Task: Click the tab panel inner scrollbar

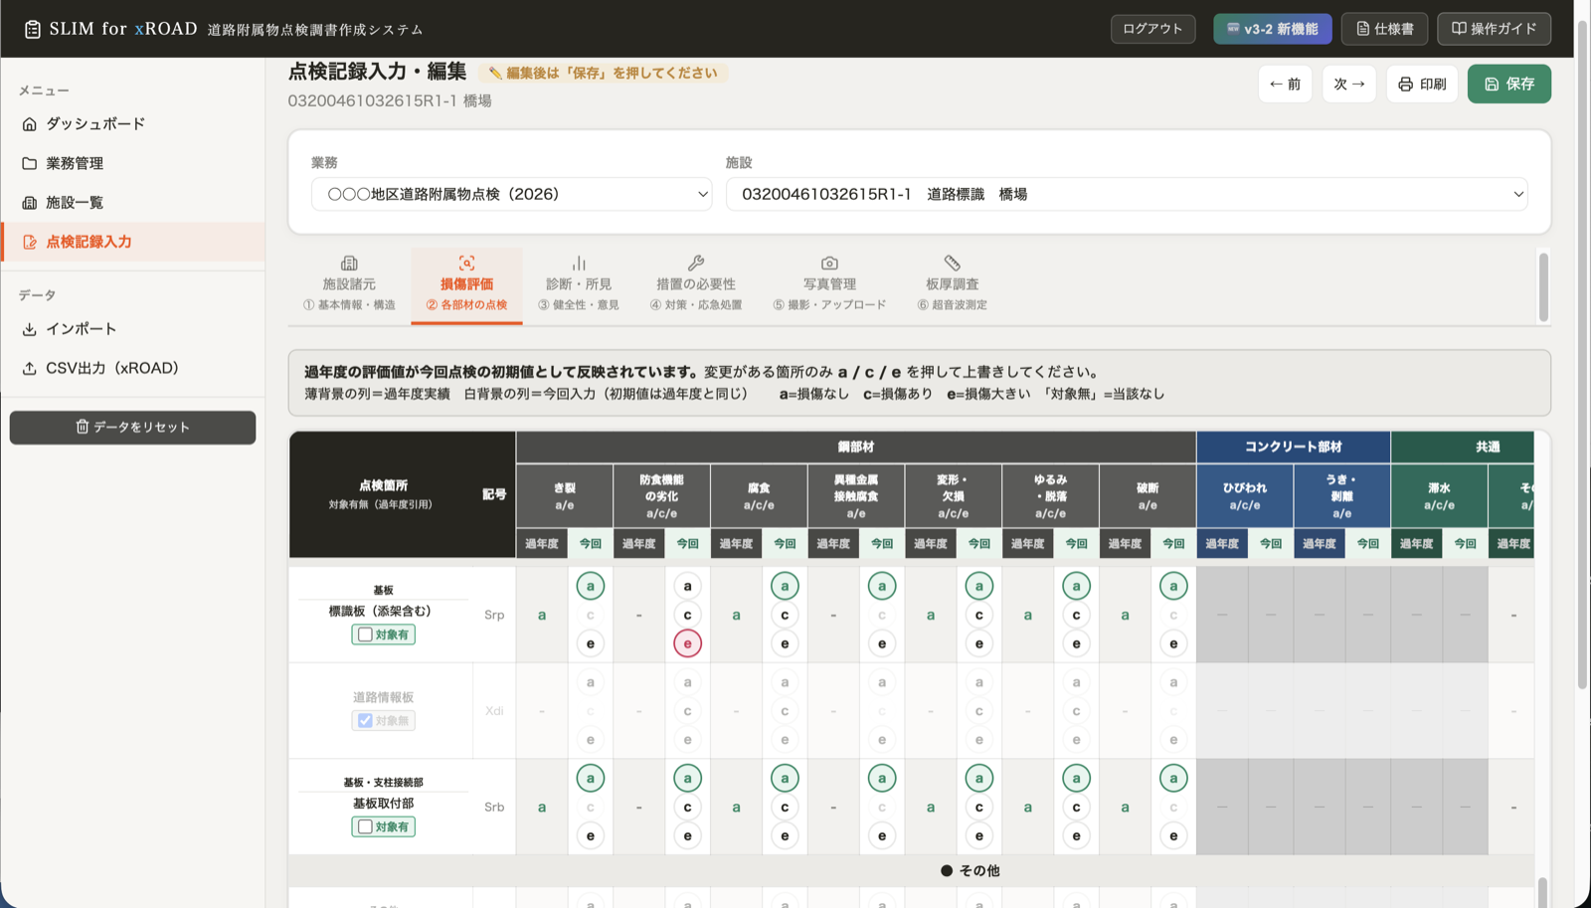Action: tap(1543, 287)
